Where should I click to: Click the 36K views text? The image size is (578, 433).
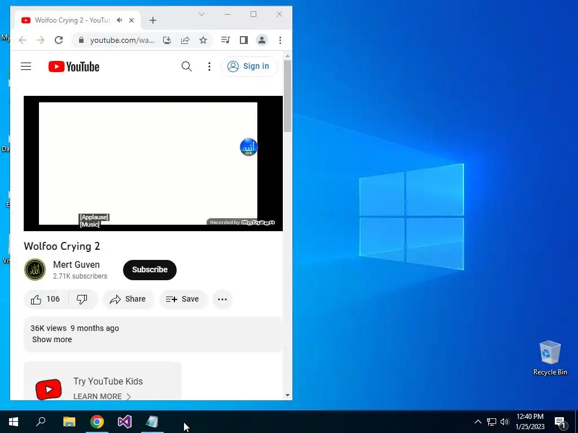click(x=49, y=328)
